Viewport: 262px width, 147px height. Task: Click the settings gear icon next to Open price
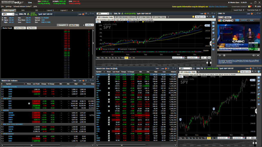point(2,19)
